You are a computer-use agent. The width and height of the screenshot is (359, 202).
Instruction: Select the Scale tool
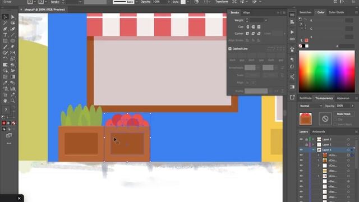(x=12, y=58)
